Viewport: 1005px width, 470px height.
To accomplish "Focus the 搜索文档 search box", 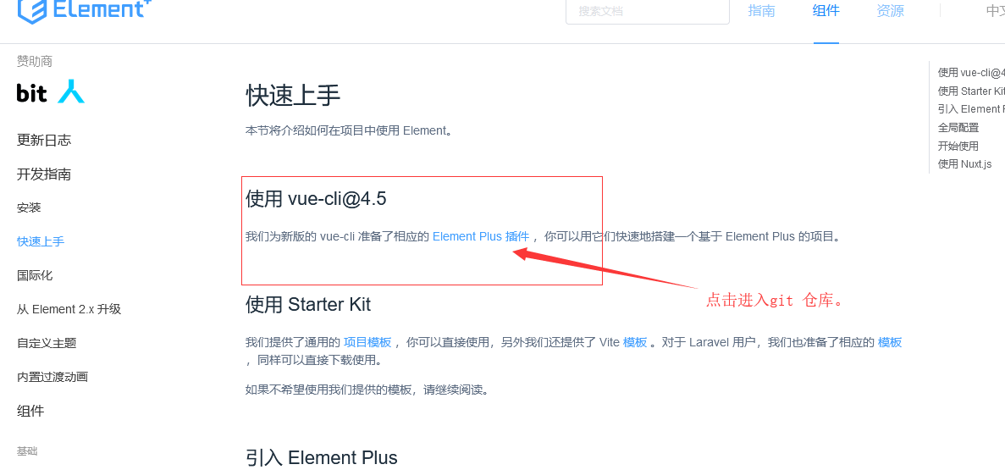I will pos(648,11).
